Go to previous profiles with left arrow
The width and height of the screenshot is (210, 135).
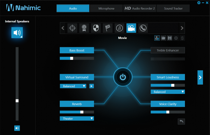click(63, 28)
